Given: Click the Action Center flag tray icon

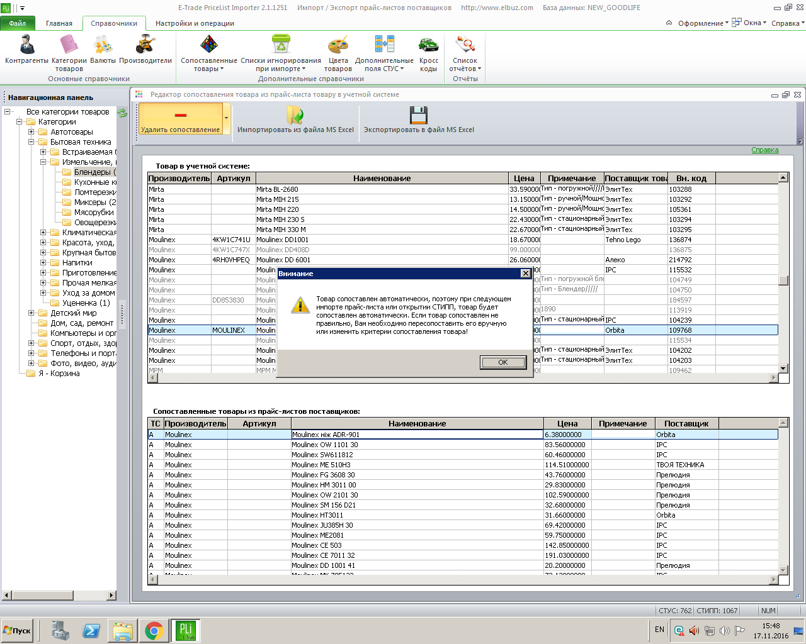Looking at the screenshot, I should [740, 630].
